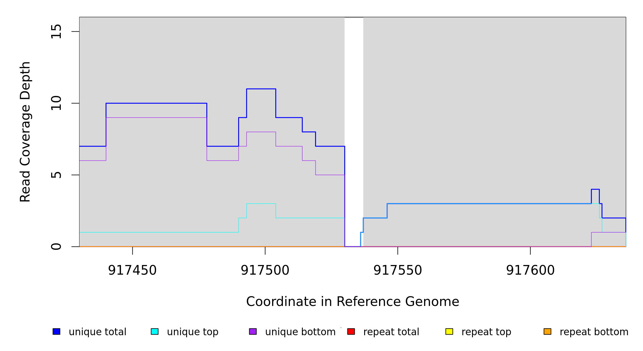Select the 'unique total' legend label

pos(98,332)
